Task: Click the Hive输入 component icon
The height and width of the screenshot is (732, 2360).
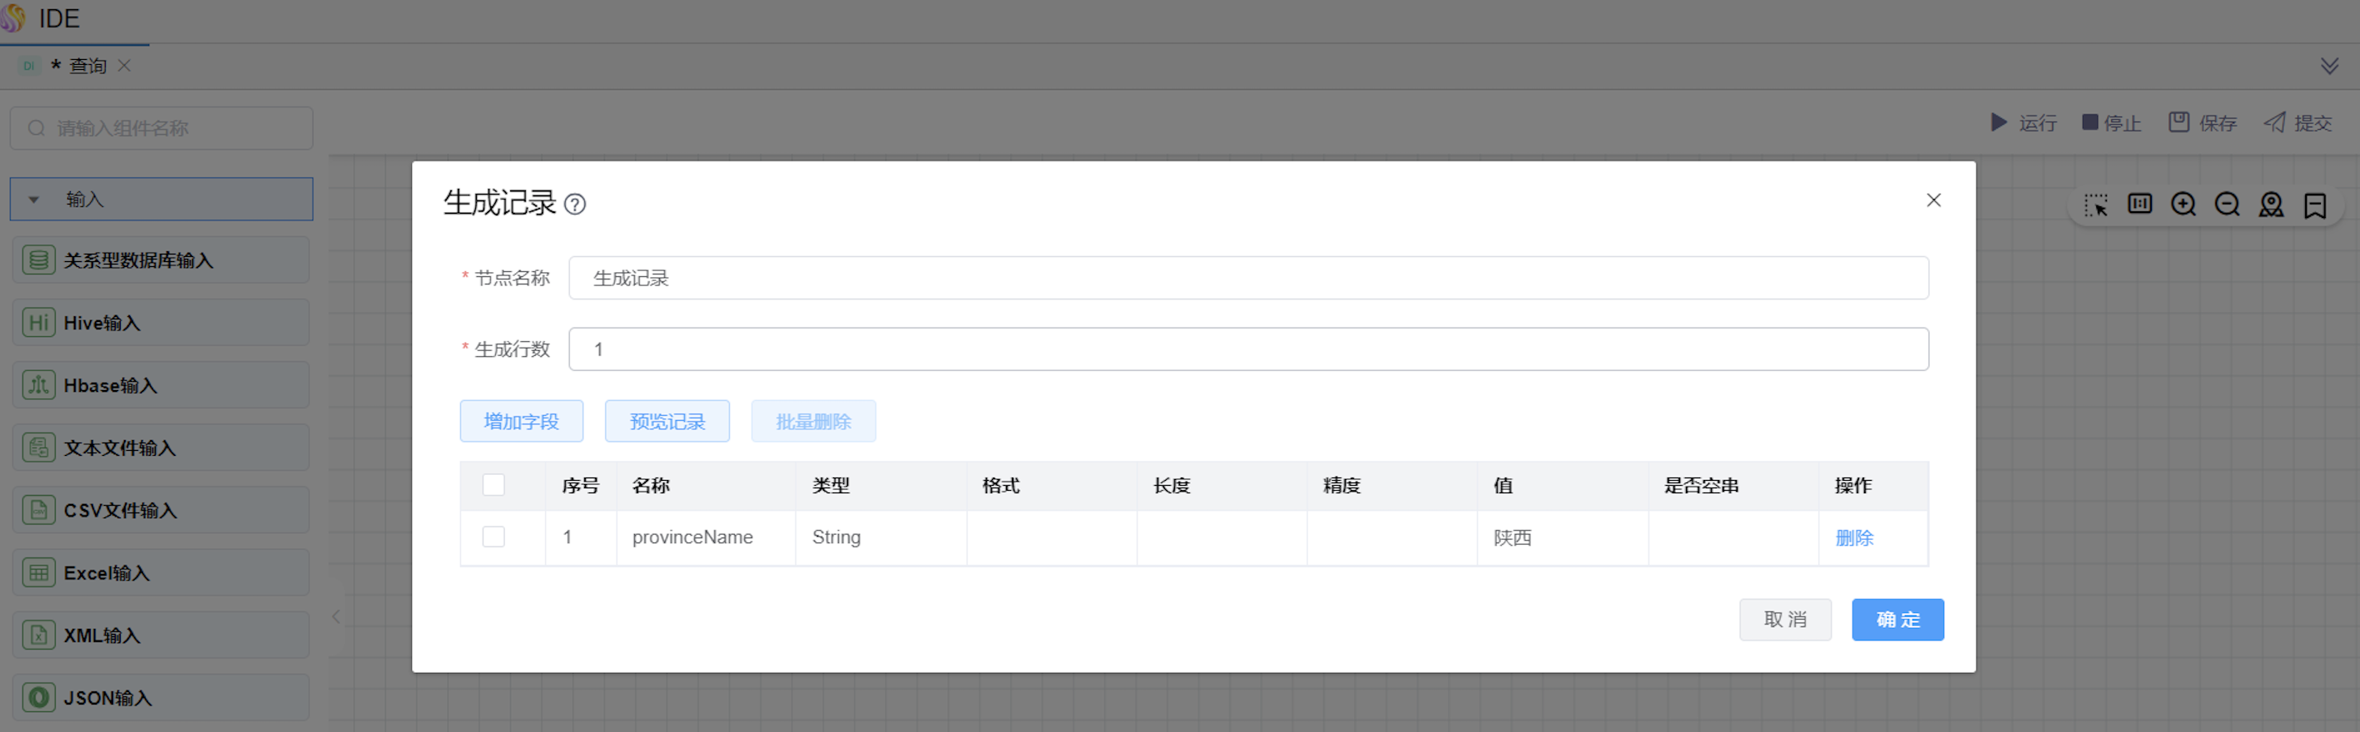Action: click(38, 323)
